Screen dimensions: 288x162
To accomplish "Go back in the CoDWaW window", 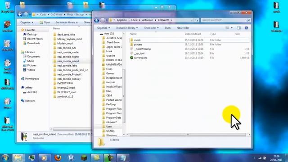I will click(x=97, y=20).
